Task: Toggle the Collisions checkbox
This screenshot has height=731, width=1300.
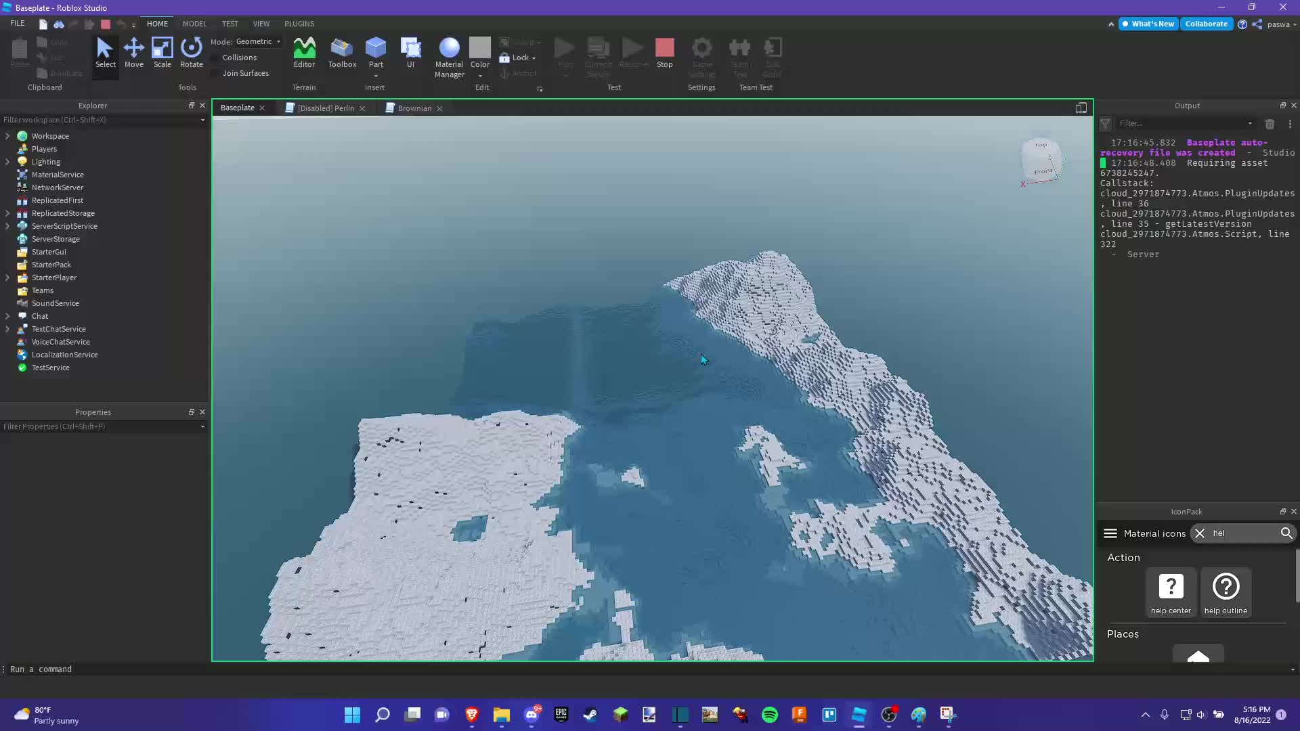Action: pos(215,58)
